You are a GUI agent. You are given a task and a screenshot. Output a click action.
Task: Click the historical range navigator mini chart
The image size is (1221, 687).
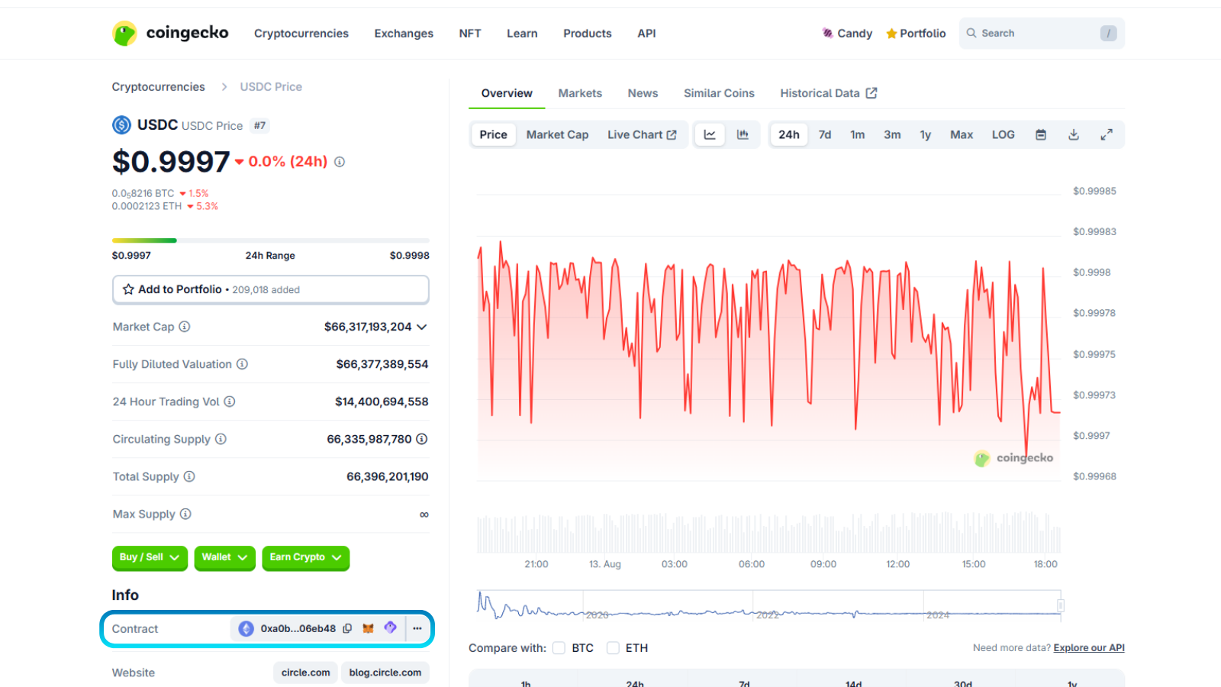pos(768,605)
